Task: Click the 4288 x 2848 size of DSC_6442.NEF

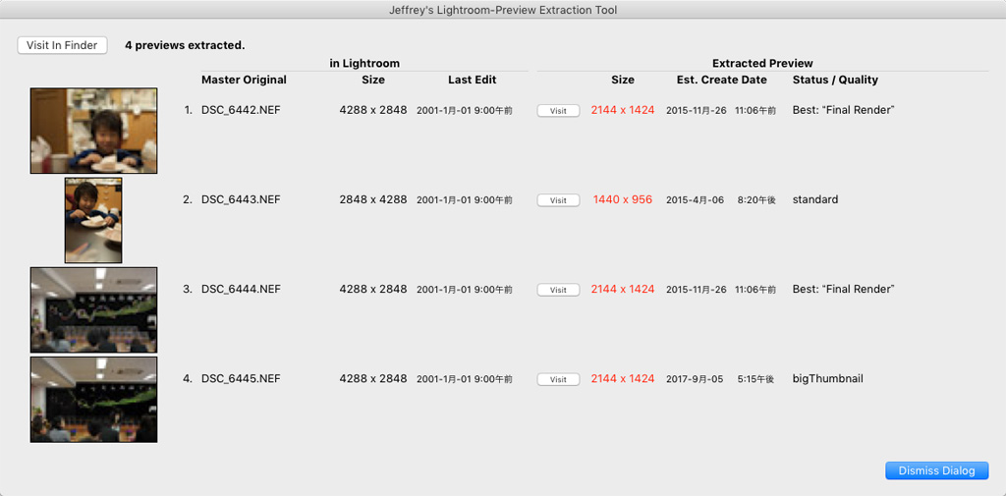Action: 372,110
